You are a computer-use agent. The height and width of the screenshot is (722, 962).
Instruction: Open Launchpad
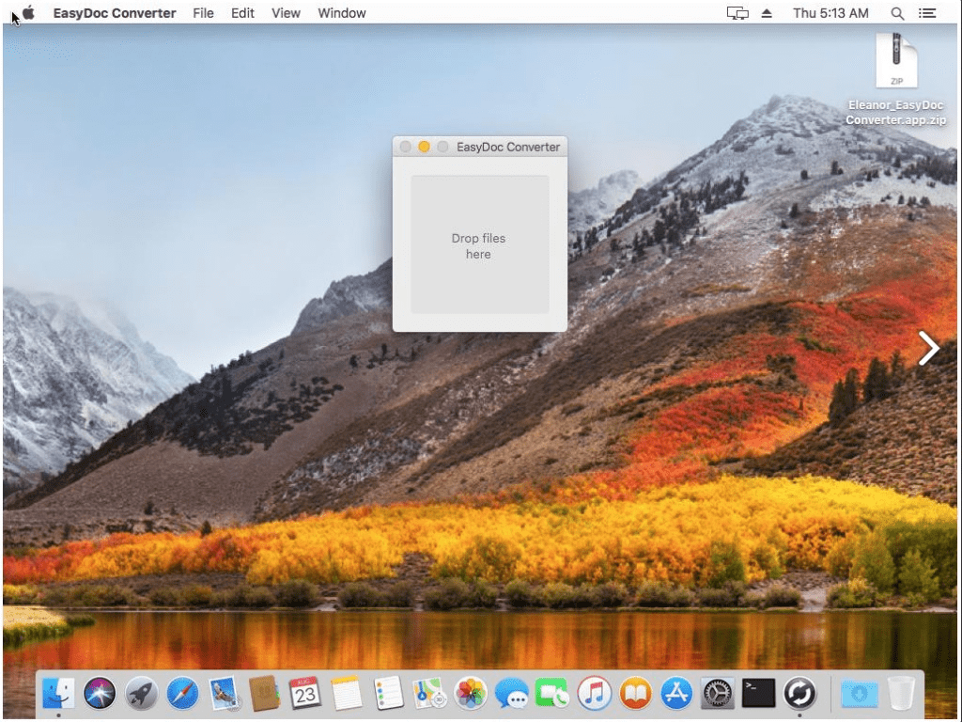click(141, 694)
